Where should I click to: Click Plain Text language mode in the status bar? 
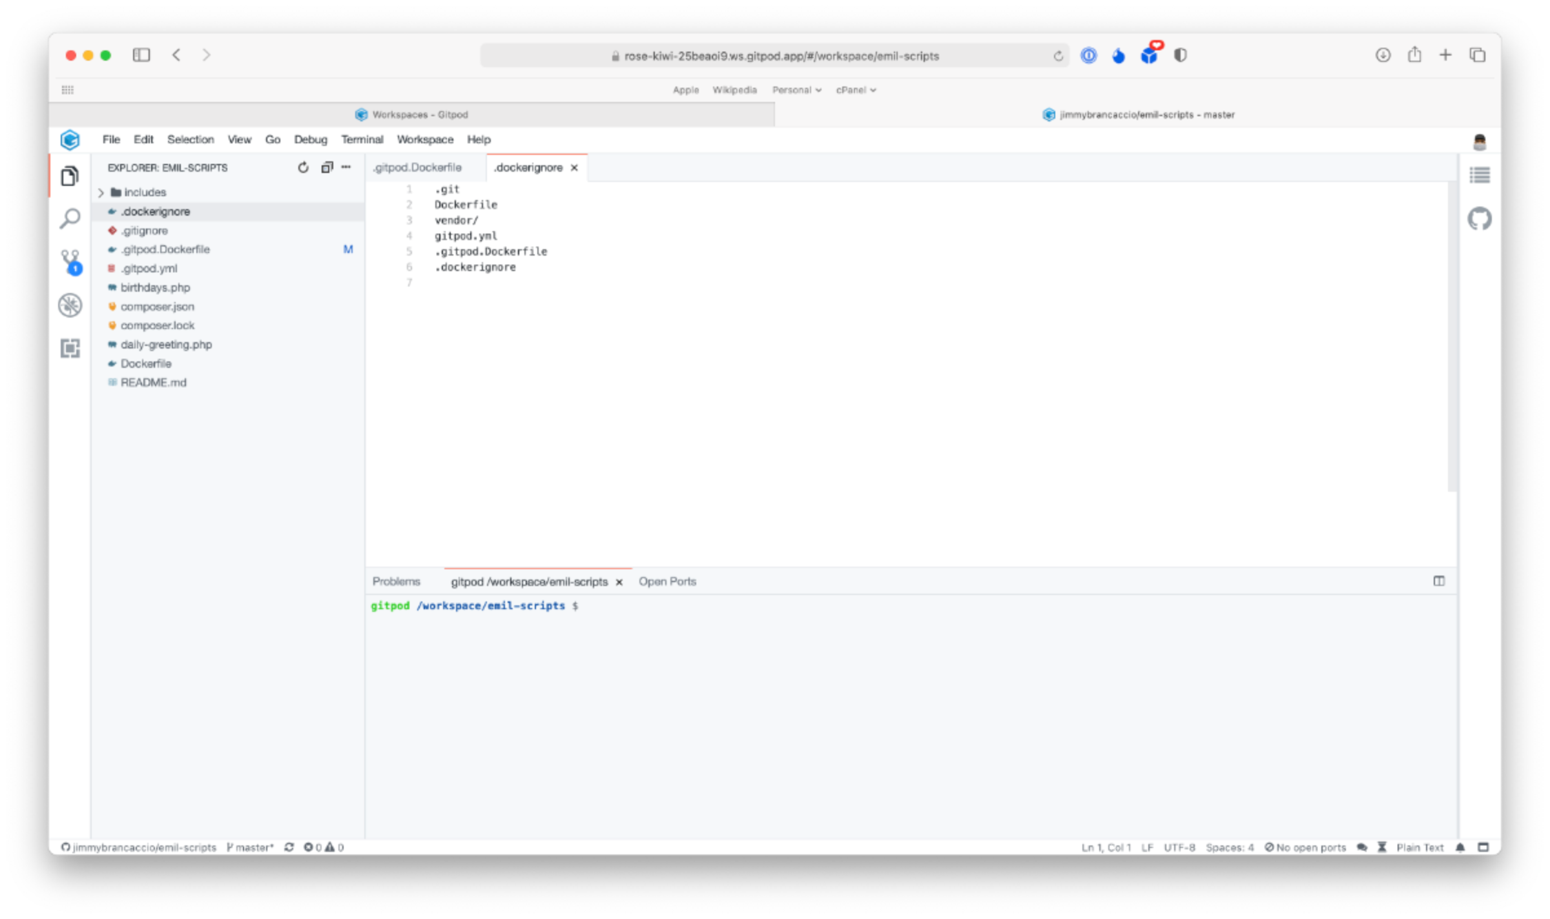1420,847
